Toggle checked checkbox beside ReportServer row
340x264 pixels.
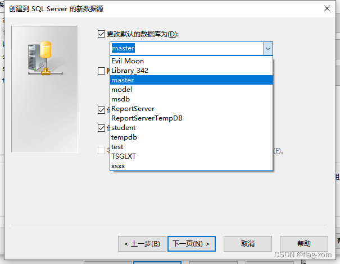coord(101,110)
